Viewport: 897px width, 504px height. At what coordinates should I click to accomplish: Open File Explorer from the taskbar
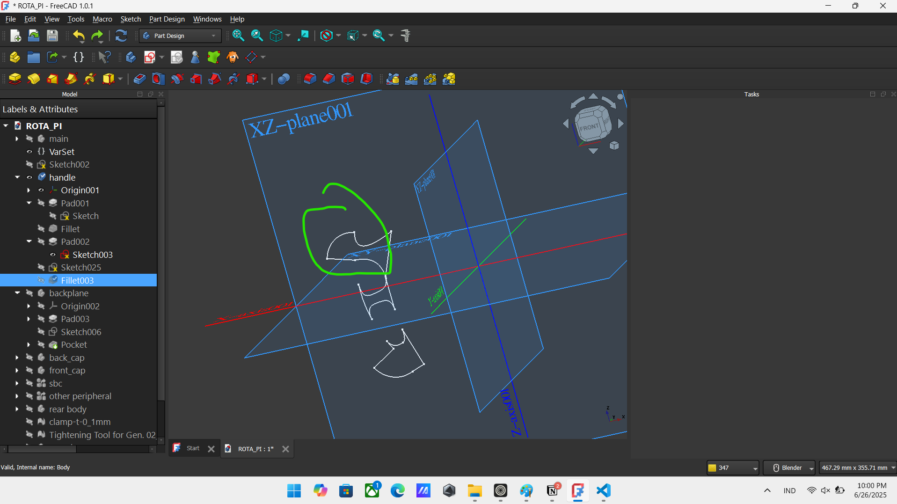(474, 490)
